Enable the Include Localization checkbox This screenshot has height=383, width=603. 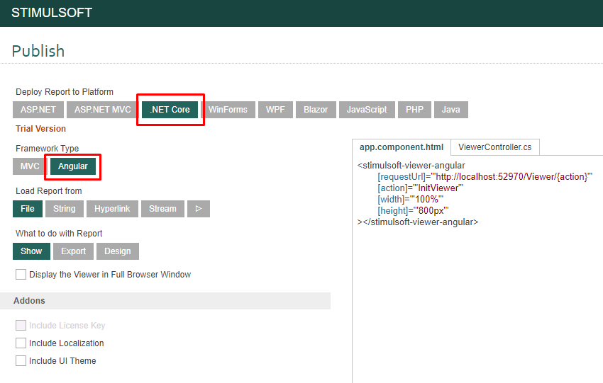(x=21, y=343)
